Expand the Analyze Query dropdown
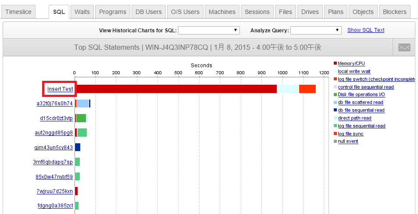Viewport: 418px width, 214px height. pyautogui.click(x=316, y=30)
